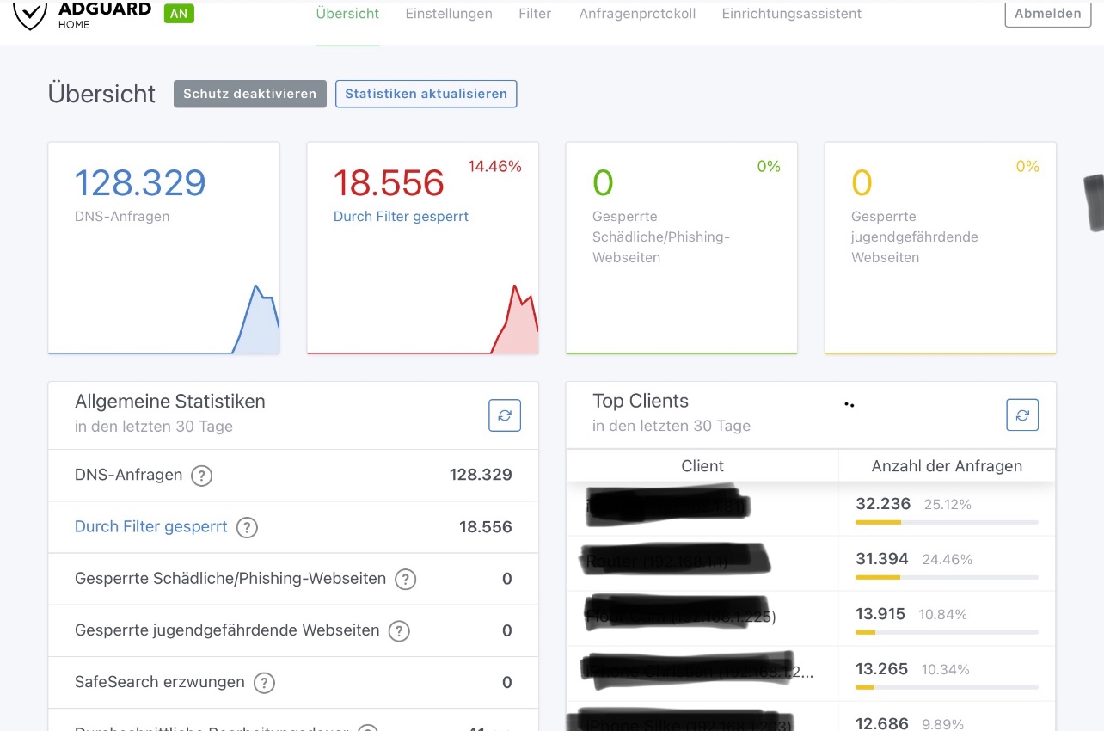Click the green AN status badge
Image resolution: width=1104 pixels, height=731 pixels.
click(x=179, y=14)
